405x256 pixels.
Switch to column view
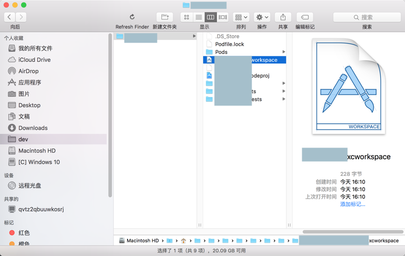click(x=211, y=17)
